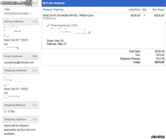Click the quantity value 1
Screen dimensions: 166x139
[144, 16]
